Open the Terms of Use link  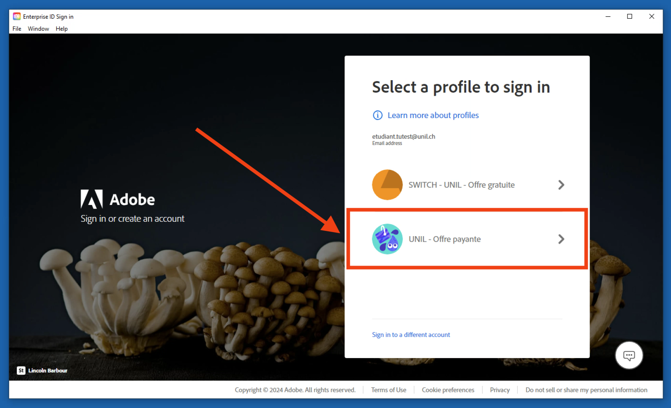[x=388, y=390]
